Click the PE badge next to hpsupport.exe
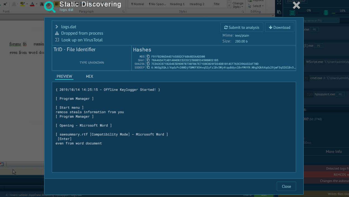 pos(340,94)
